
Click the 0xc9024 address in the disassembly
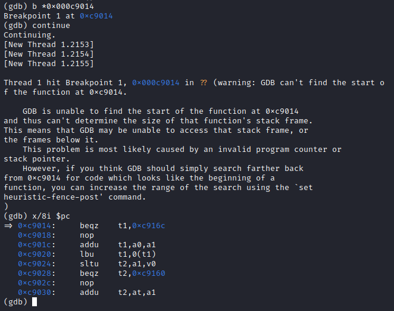[x=37, y=264]
